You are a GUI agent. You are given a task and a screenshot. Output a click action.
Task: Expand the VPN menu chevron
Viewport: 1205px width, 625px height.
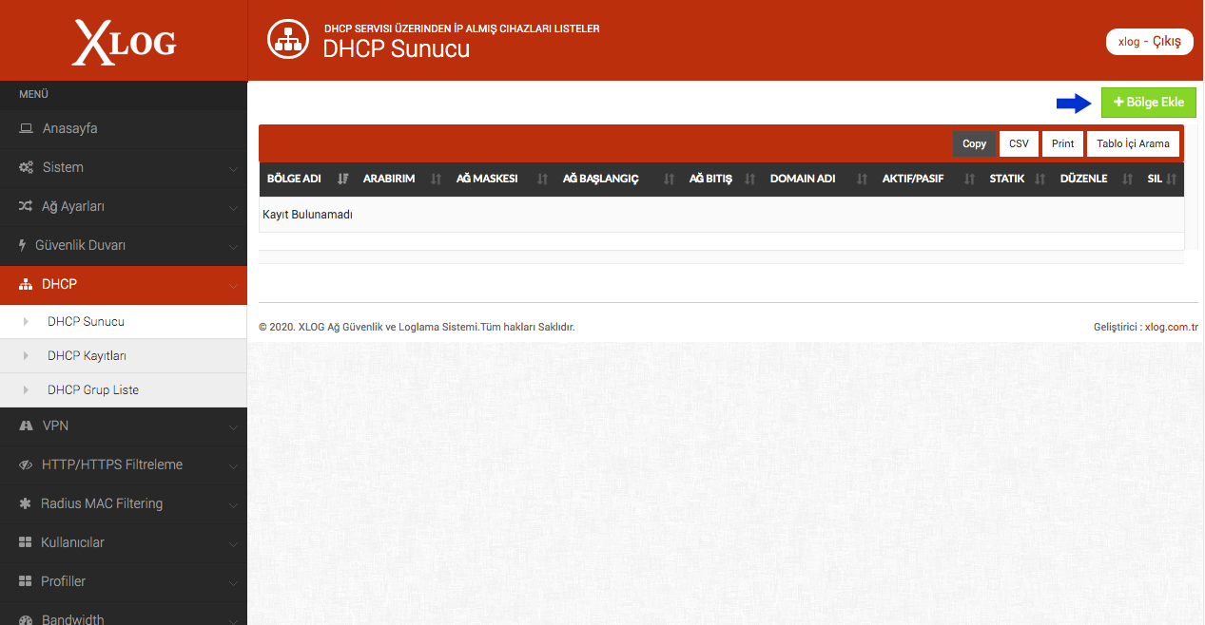[233, 427]
